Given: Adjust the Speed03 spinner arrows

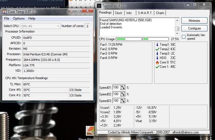Looking at the screenshot, I should point(123,101).
